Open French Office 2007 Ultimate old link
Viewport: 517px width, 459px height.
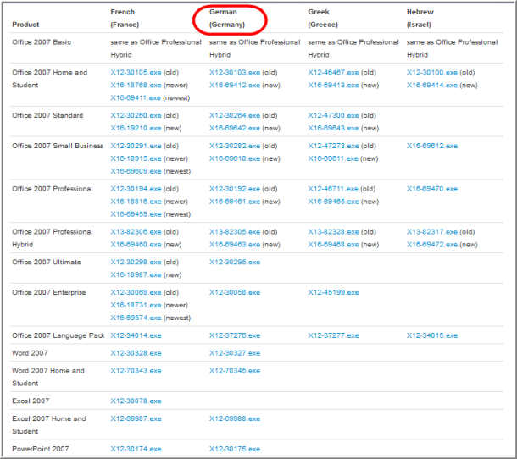(x=136, y=263)
